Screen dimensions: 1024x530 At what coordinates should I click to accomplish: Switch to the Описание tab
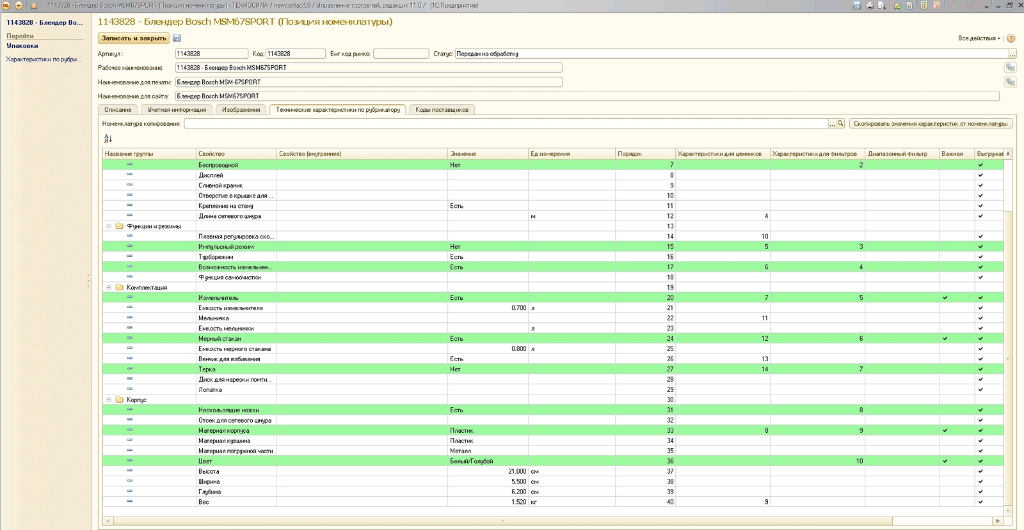click(x=118, y=110)
